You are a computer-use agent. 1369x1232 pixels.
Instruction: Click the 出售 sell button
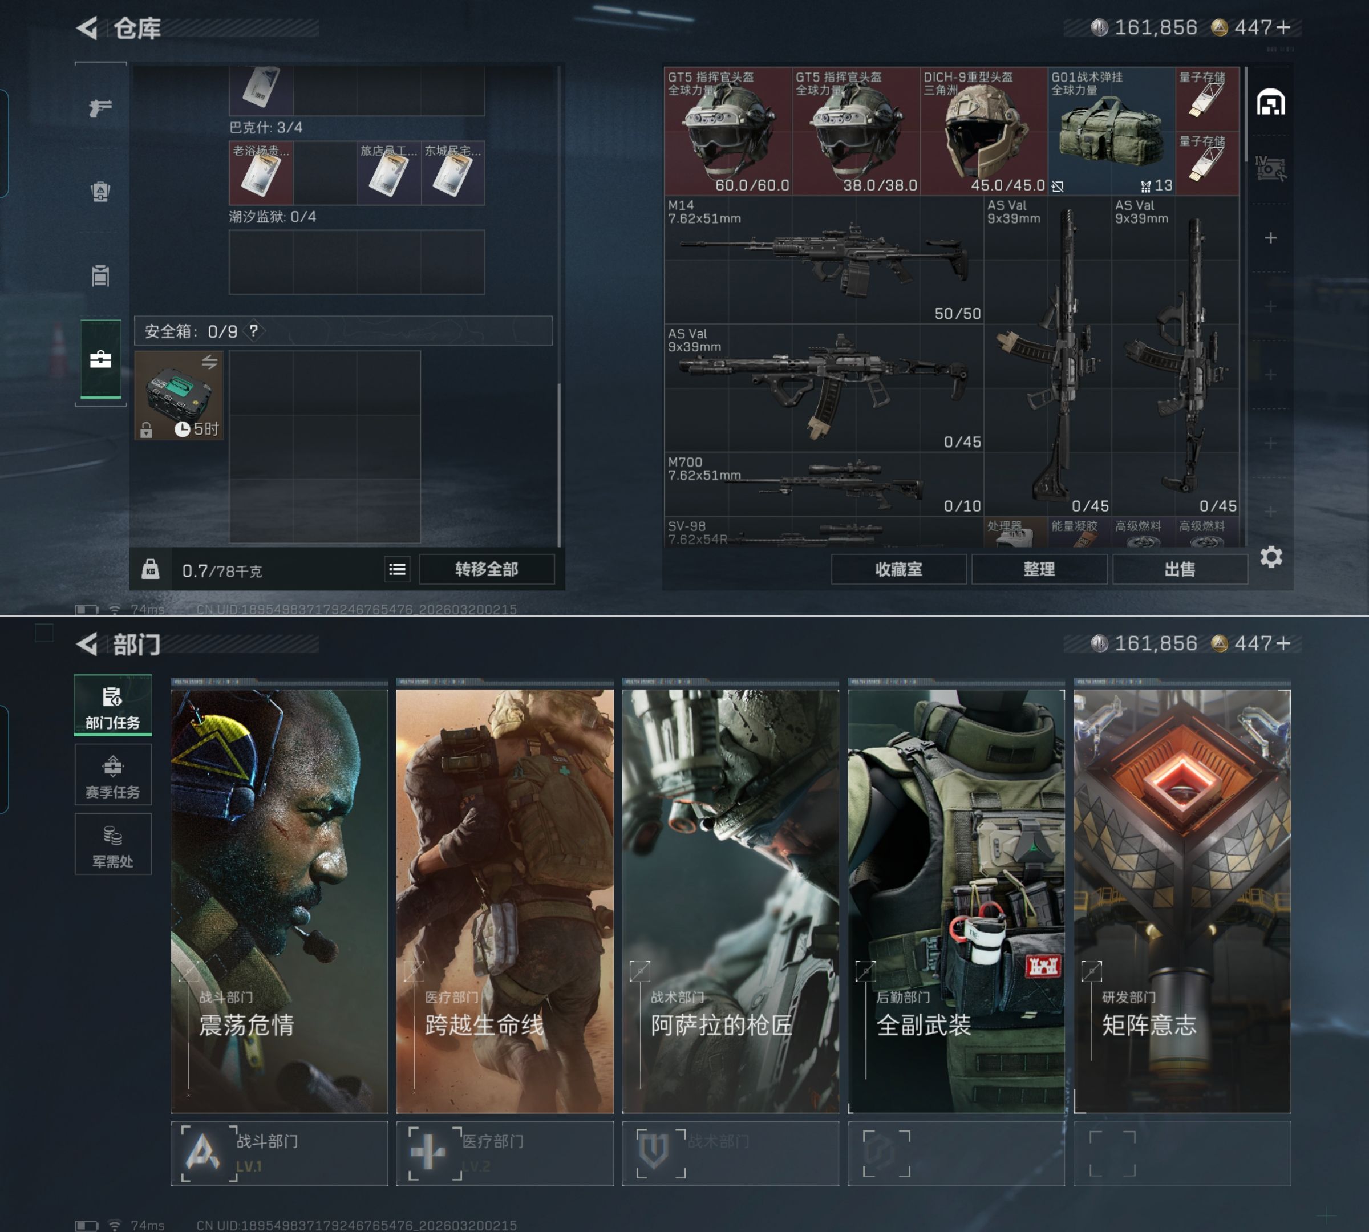point(1180,569)
